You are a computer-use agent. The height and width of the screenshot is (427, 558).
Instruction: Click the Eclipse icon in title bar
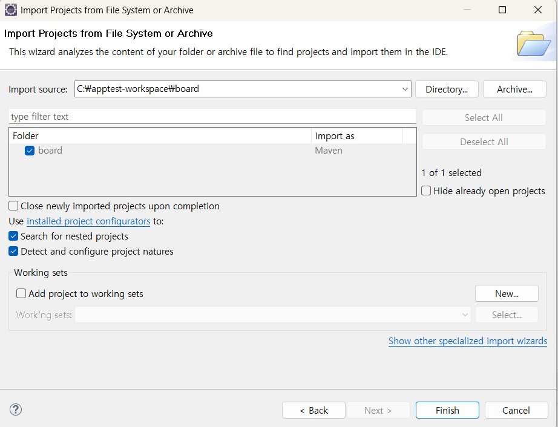(x=10, y=10)
